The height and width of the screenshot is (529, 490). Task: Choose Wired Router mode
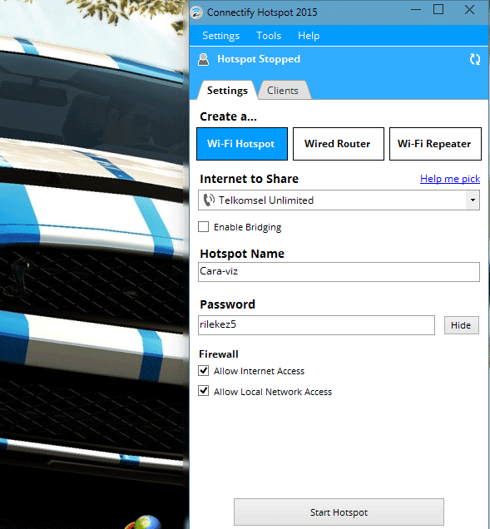click(338, 144)
